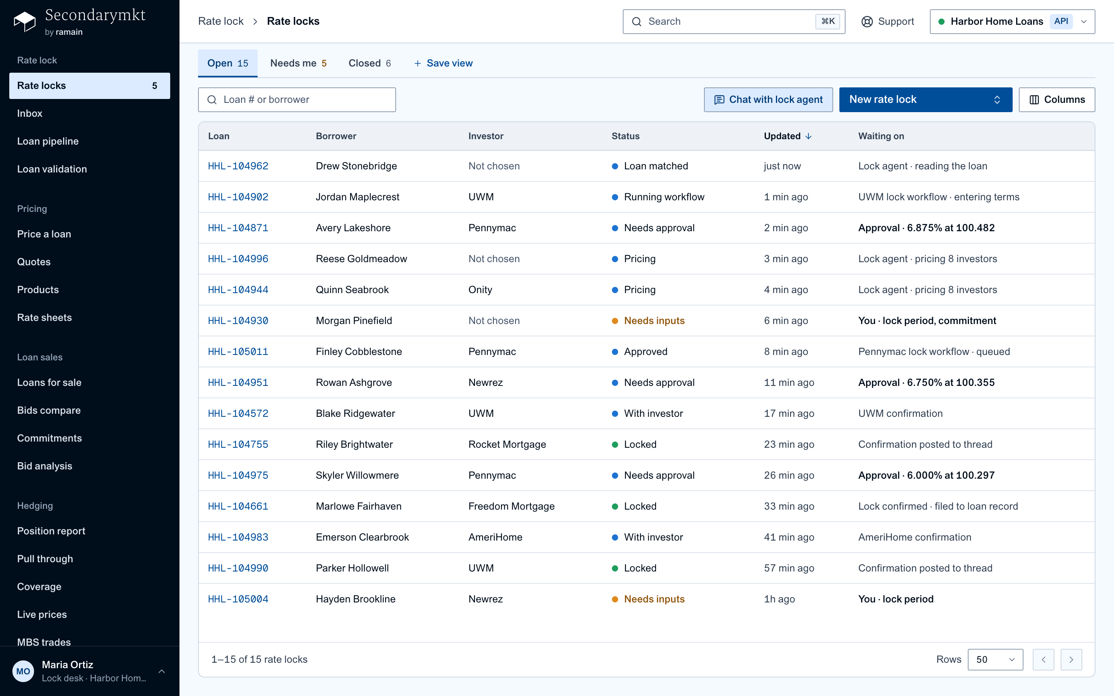
Task: Open the Rows per page selector
Action: tap(995, 660)
